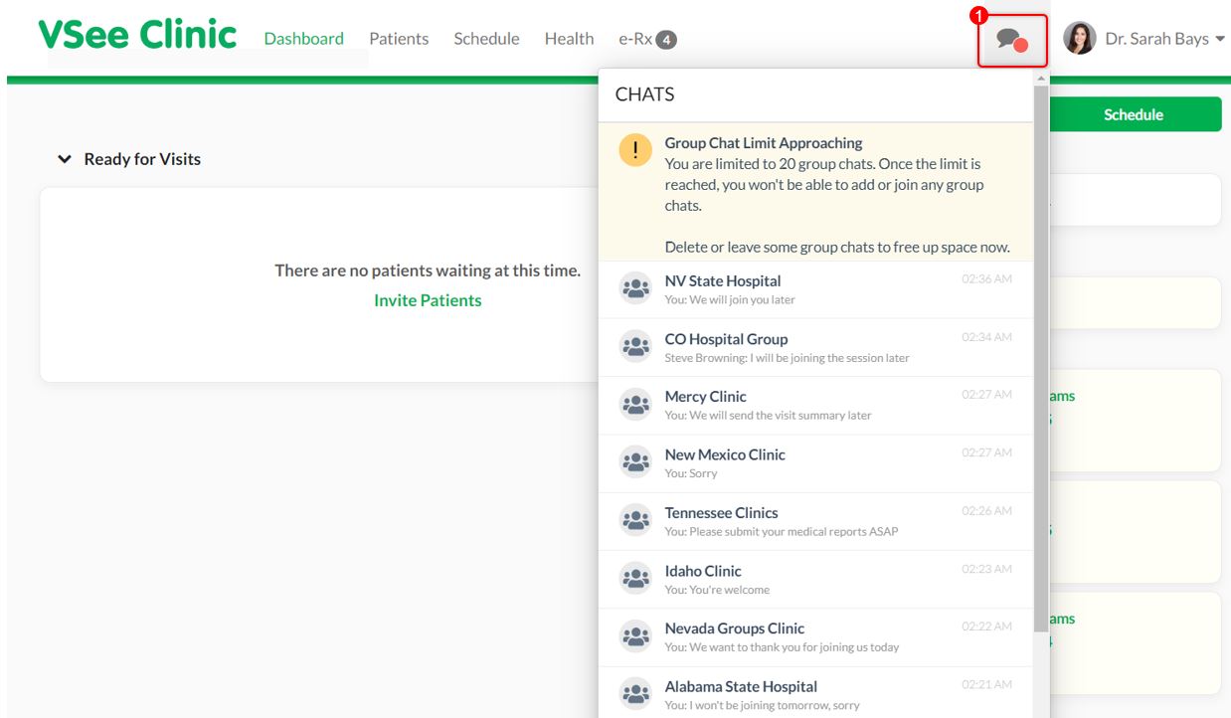Click the NV State Hospital group avatar
This screenshot has height=718, width=1231.
[x=635, y=288]
